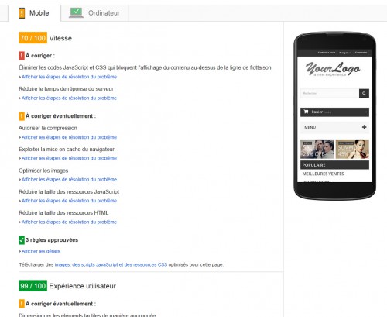Expand resolution steps under Optimiser les images
The width and height of the screenshot is (387, 317).
point(69,179)
